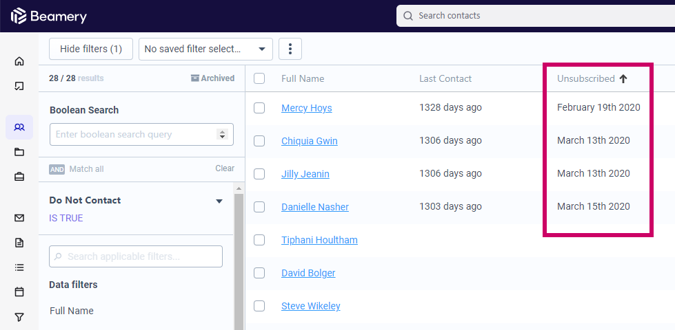Click the filter panel scrollbar
675x330 pixels.
pos(239,262)
